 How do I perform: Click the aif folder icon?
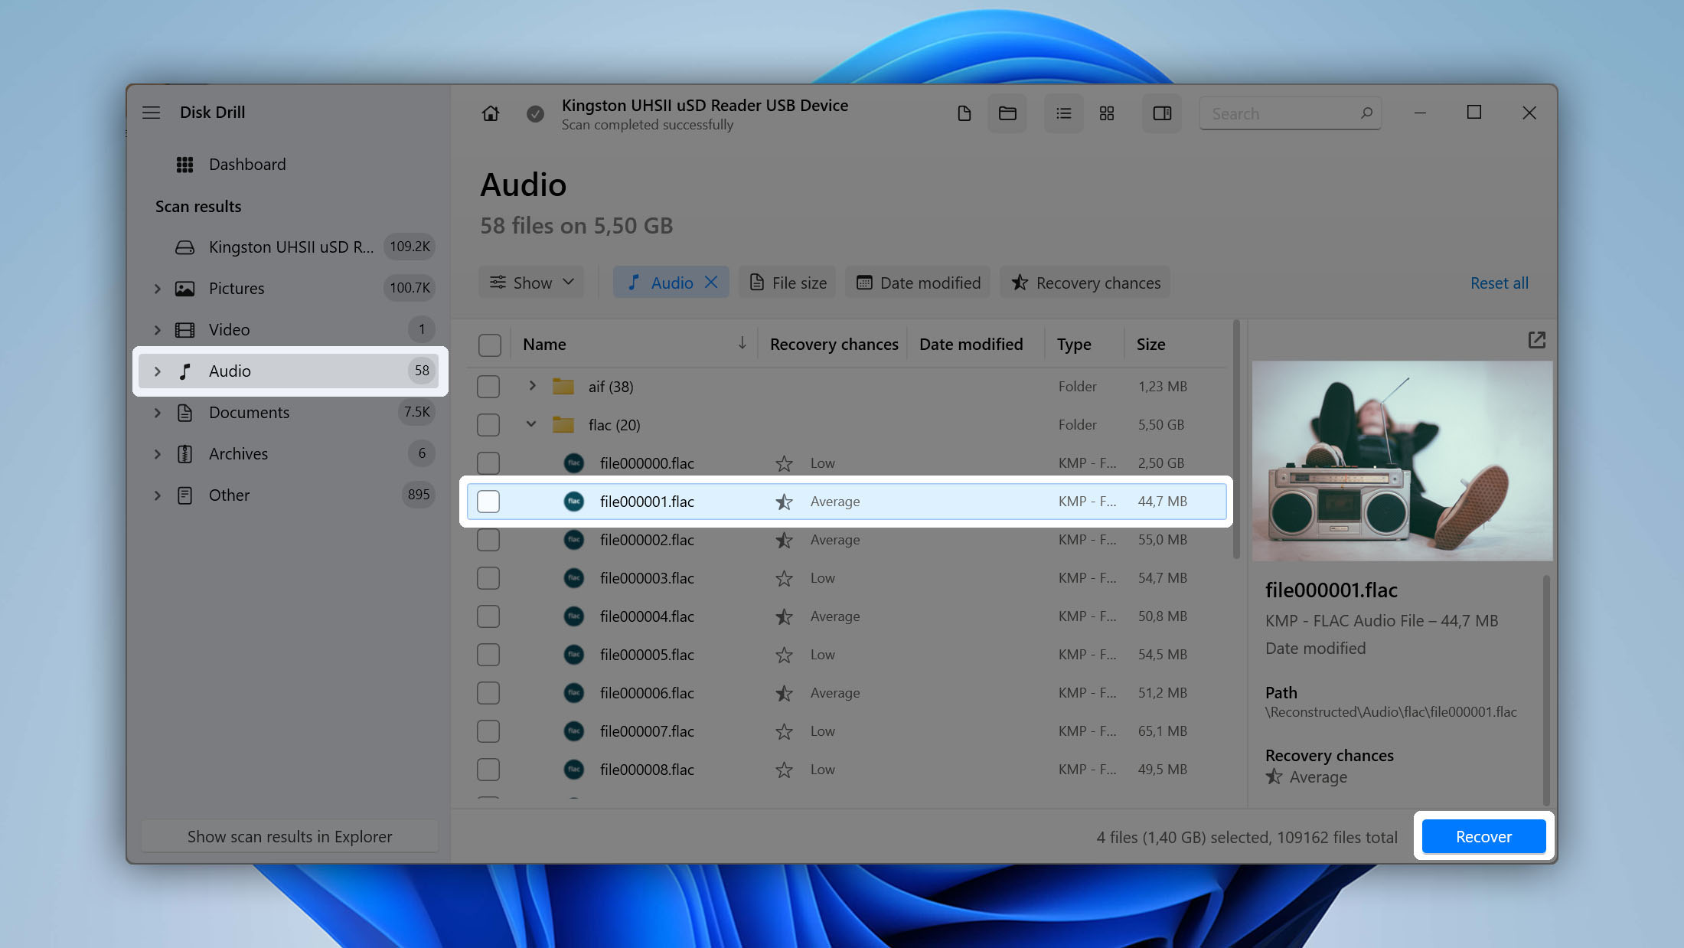[563, 386]
